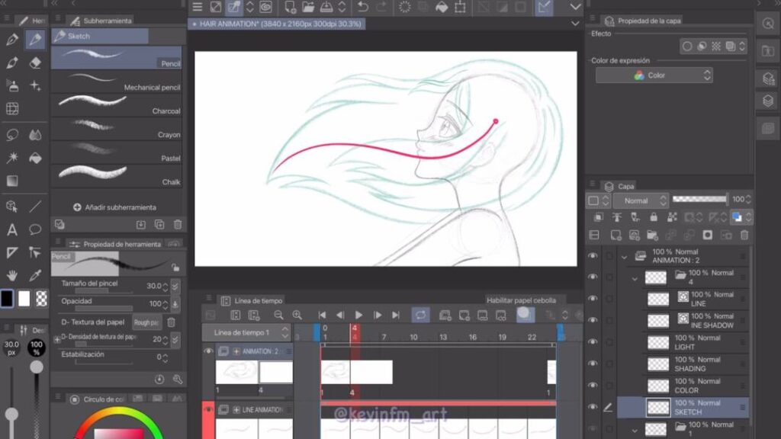Select the Pencil tool in the toolbox
The width and height of the screenshot is (781, 439).
(35, 40)
